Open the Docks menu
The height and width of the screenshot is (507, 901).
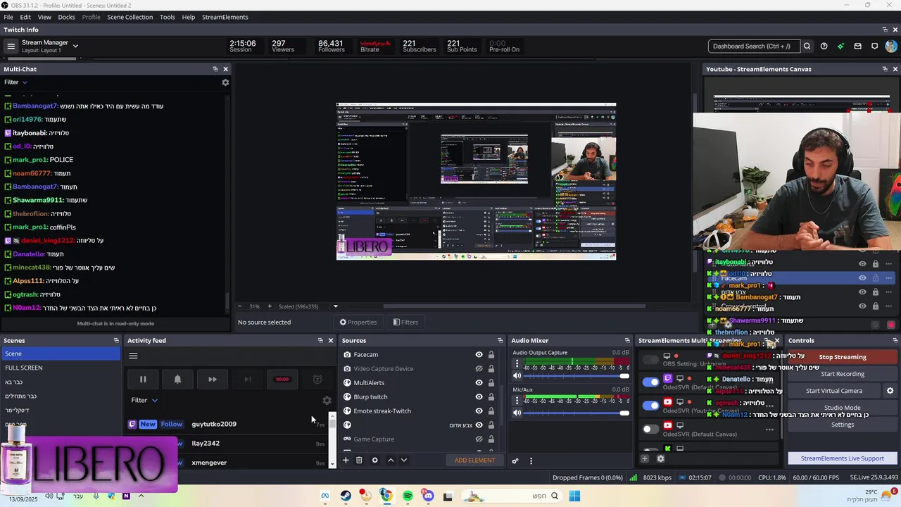pyautogui.click(x=66, y=17)
